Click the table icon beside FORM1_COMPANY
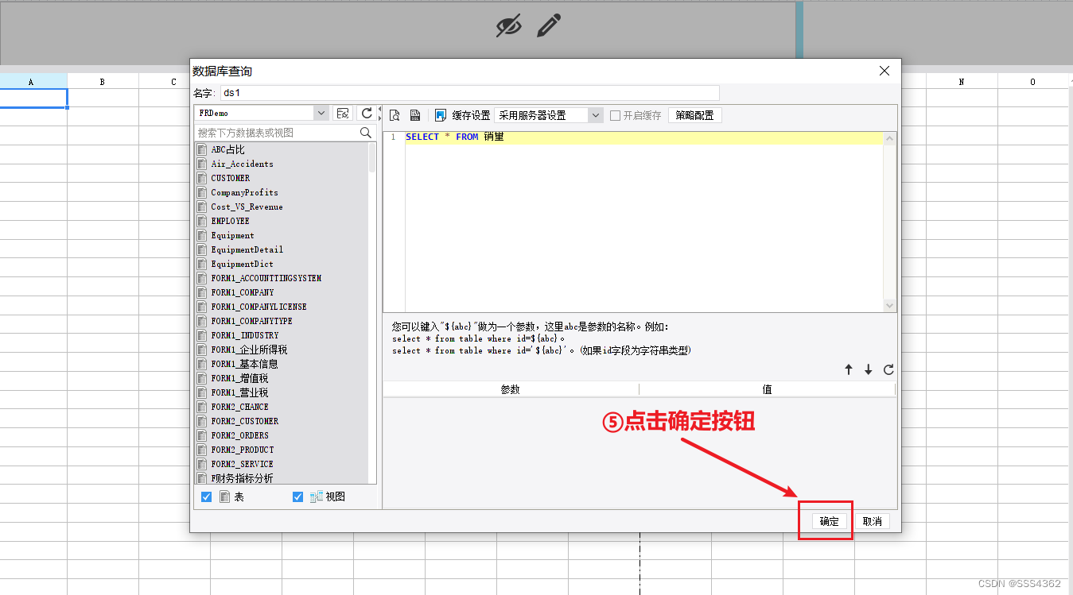Viewport: 1073px width, 595px height. click(202, 292)
